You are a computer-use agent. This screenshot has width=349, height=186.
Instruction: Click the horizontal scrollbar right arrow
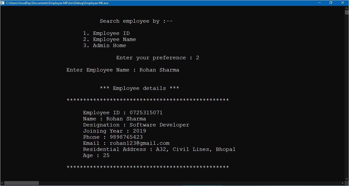coord(342,183)
